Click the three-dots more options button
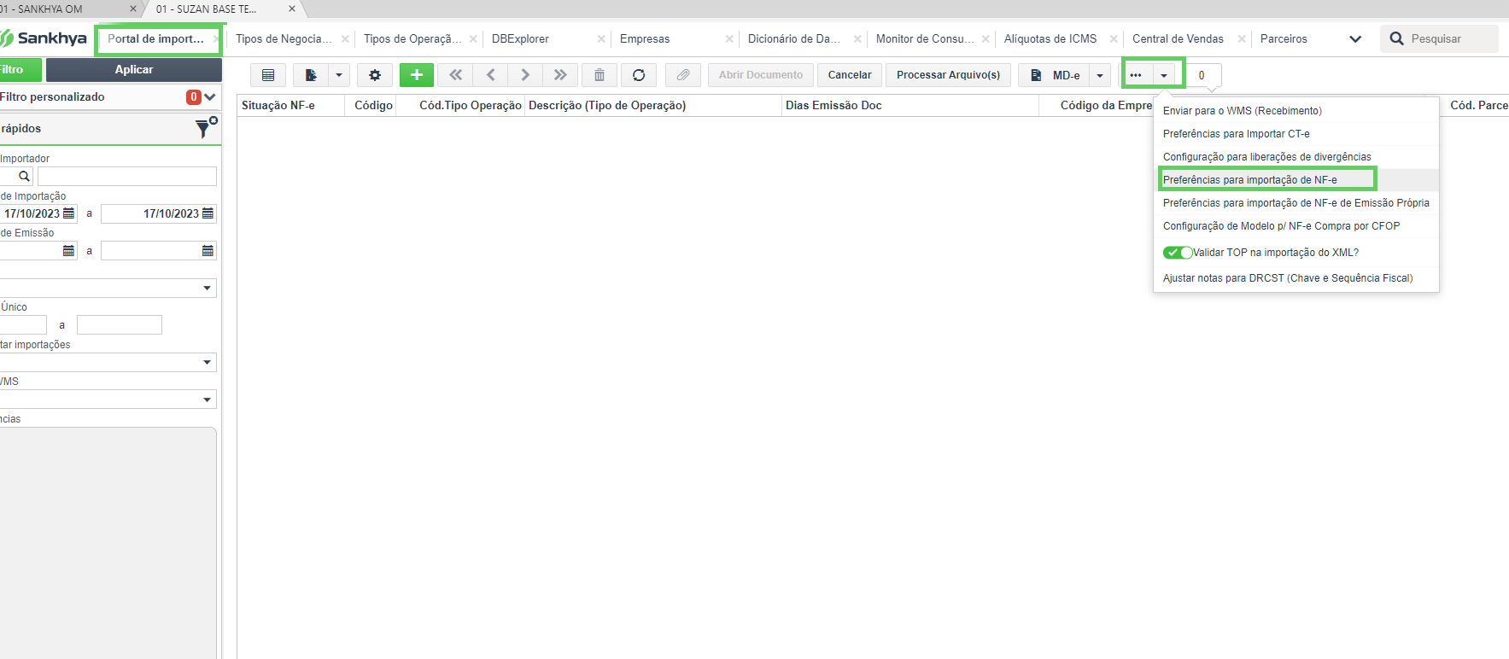The width and height of the screenshot is (1509, 659). tap(1136, 75)
